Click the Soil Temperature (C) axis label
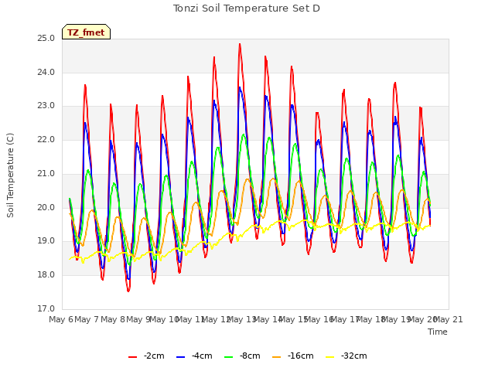 pyautogui.click(x=10, y=175)
